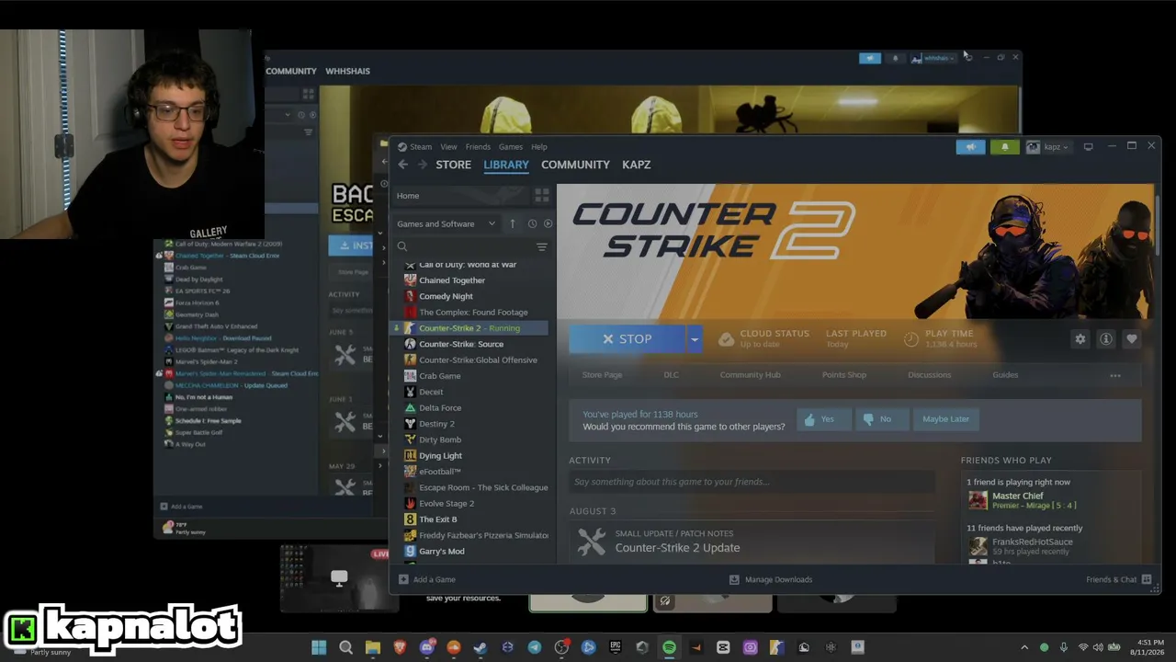Go back with the Steam back arrow
Image resolution: width=1176 pixels, height=662 pixels.
[x=402, y=165]
